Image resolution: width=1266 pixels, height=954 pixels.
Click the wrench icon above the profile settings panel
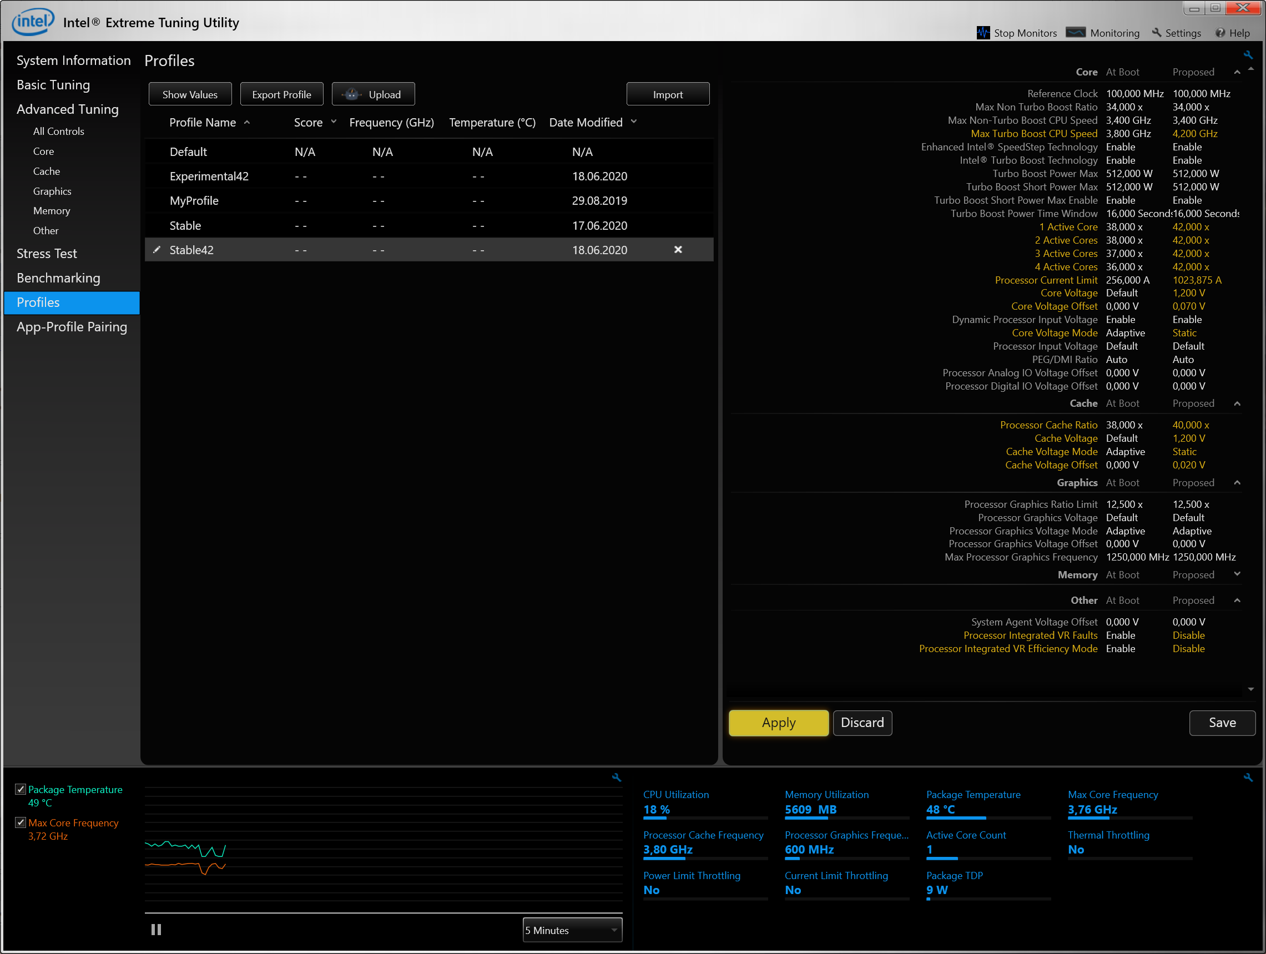click(1248, 55)
